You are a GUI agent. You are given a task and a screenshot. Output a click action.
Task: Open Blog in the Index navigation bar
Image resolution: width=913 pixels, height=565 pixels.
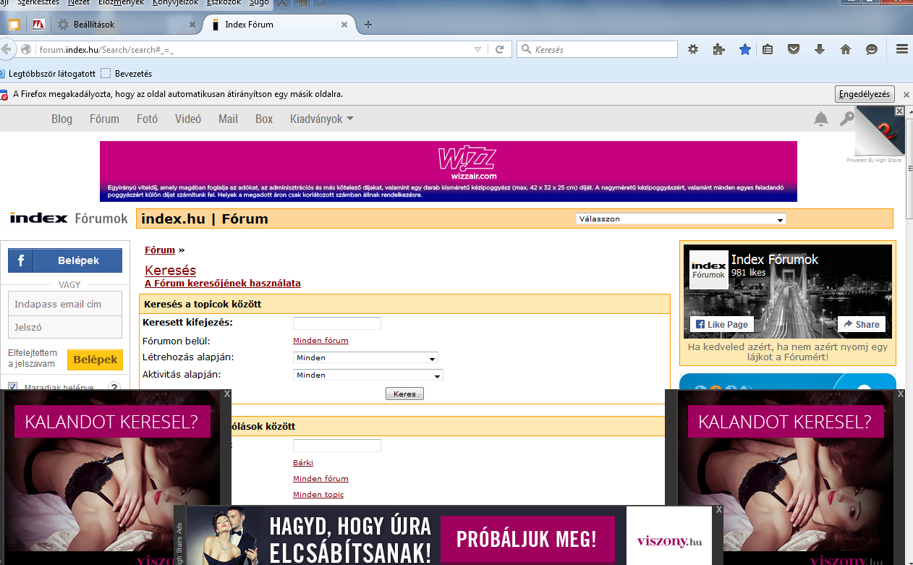pyautogui.click(x=61, y=119)
